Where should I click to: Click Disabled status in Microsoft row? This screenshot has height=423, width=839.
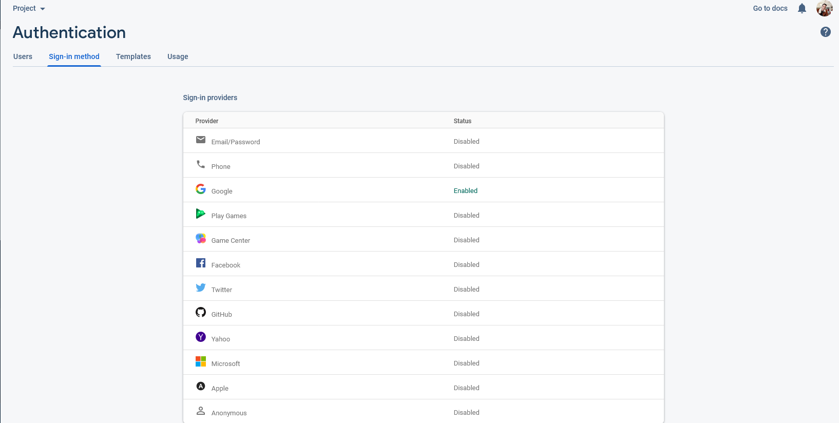tap(467, 363)
